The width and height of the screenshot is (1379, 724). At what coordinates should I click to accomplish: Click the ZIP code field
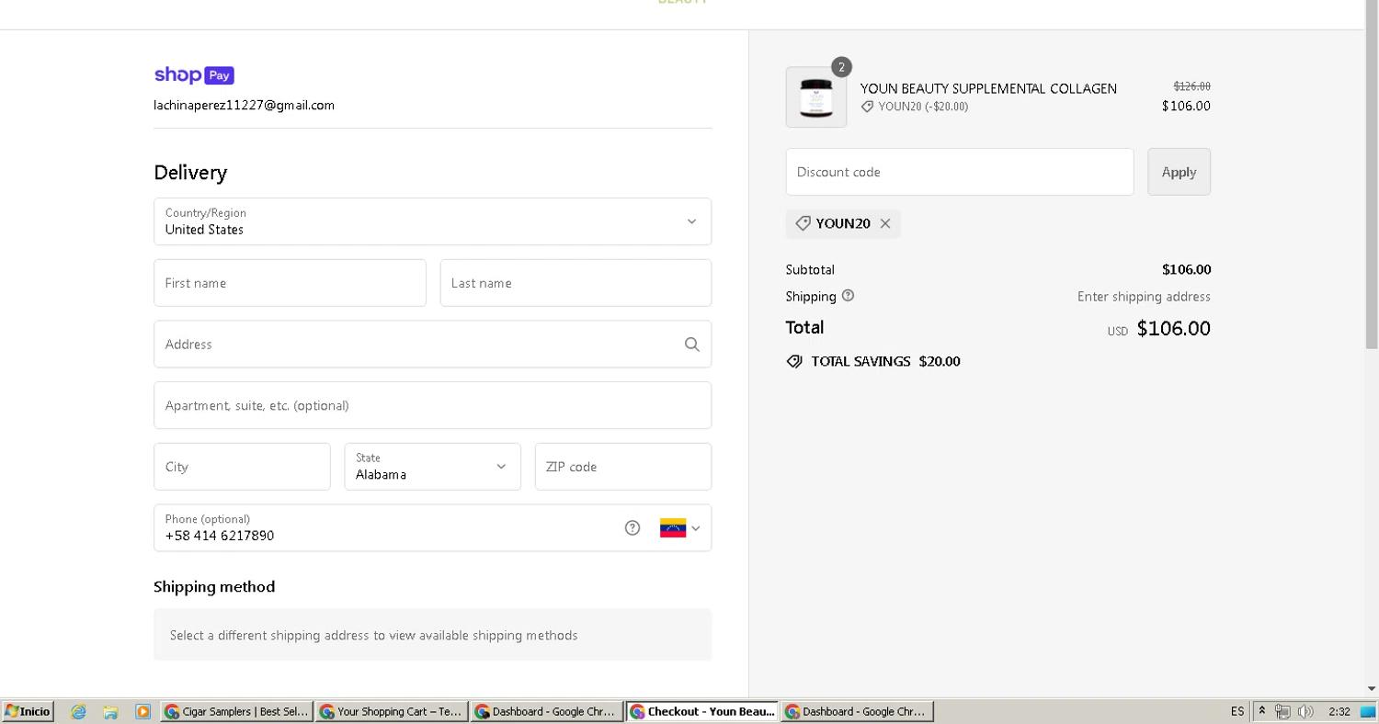(623, 467)
